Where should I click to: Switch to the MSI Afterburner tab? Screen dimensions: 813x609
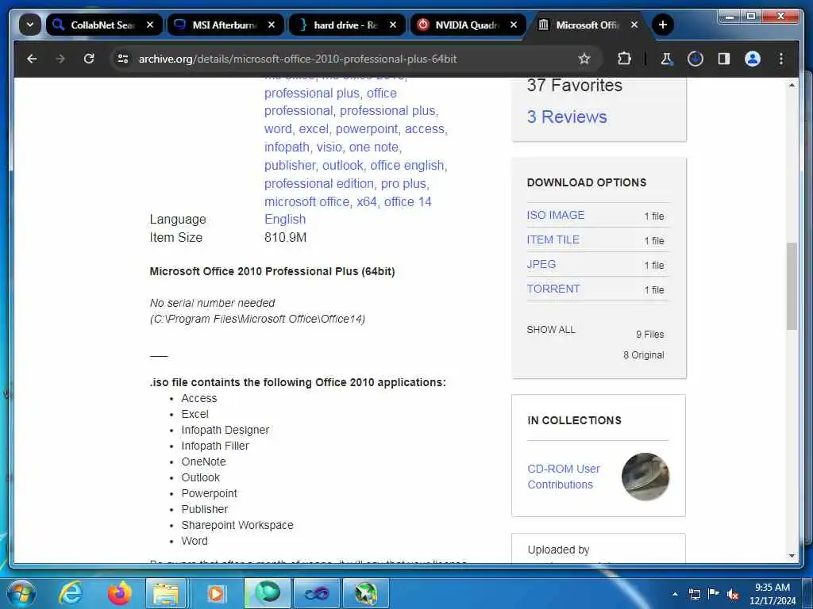(x=225, y=25)
